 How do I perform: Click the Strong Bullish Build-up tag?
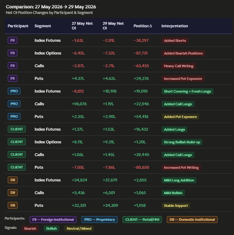click(x=182, y=142)
